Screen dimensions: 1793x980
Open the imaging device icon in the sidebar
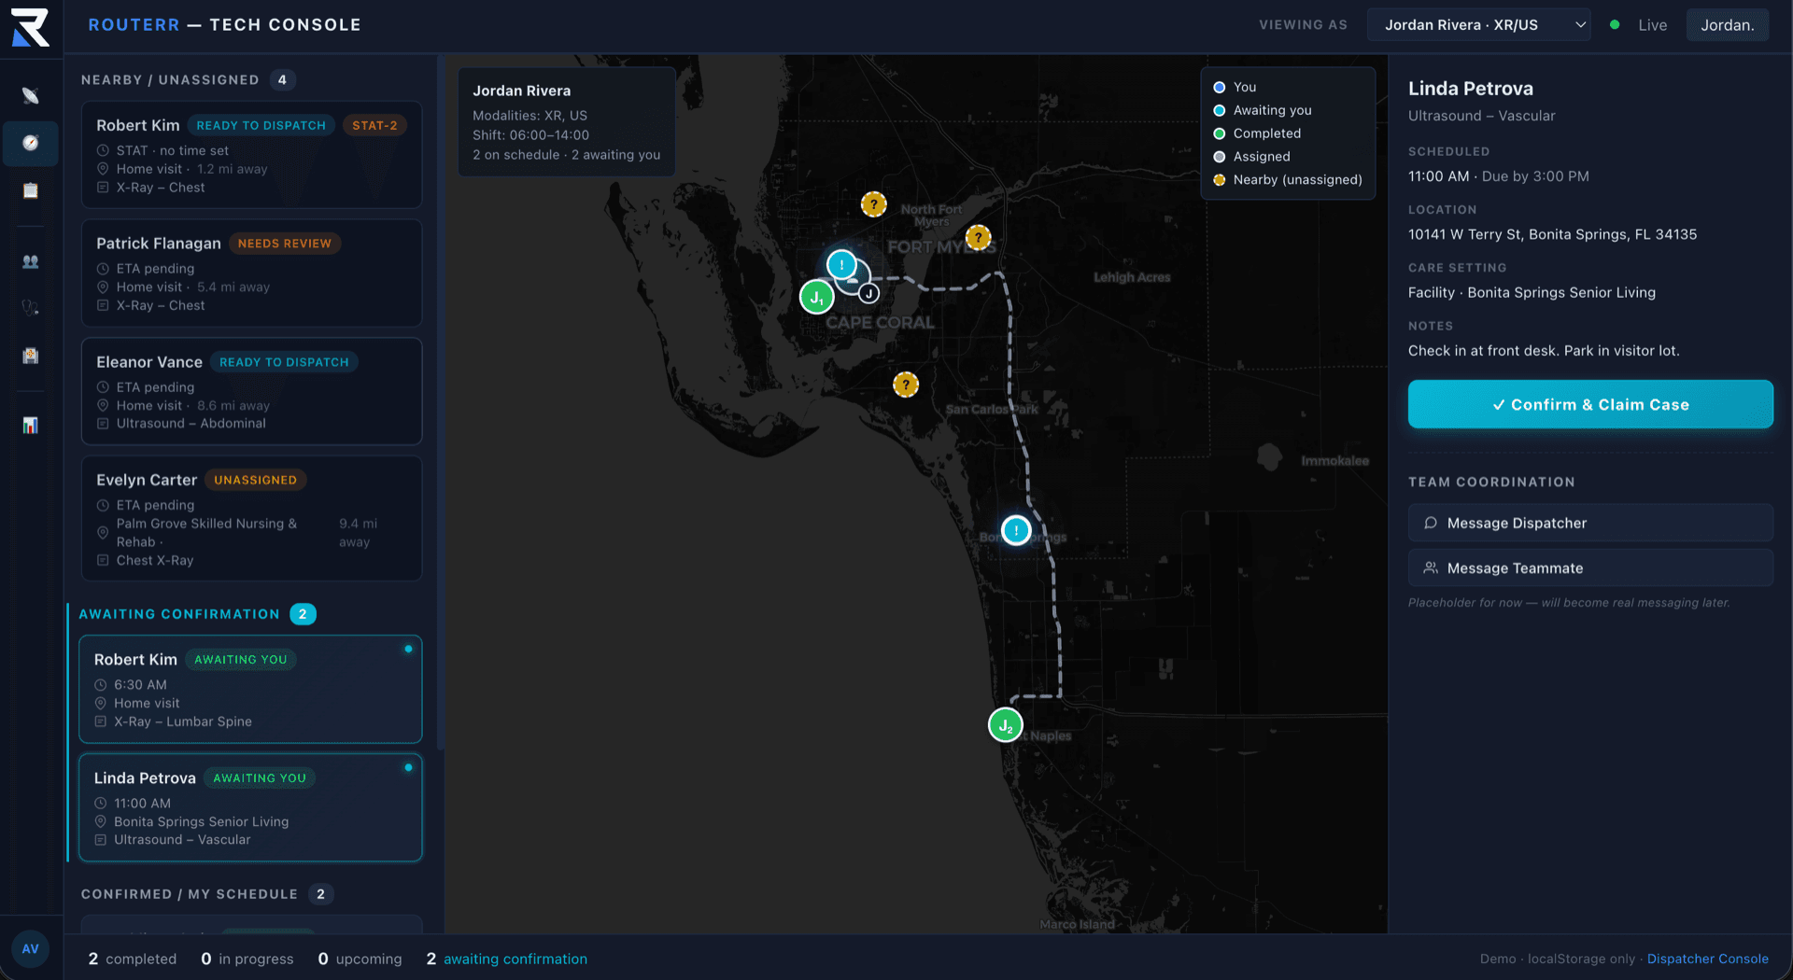(31, 356)
